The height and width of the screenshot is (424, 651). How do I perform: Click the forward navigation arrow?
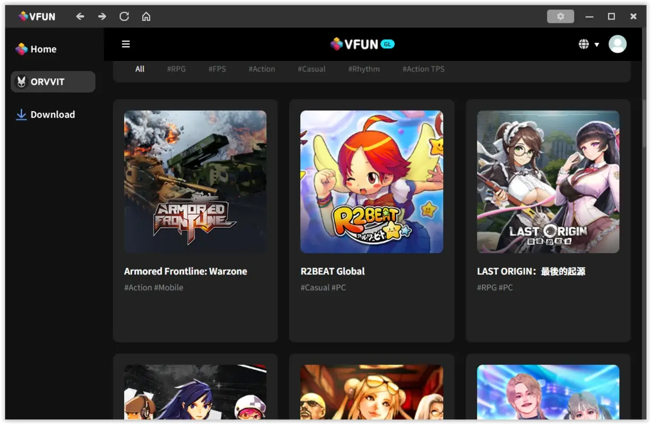(102, 16)
